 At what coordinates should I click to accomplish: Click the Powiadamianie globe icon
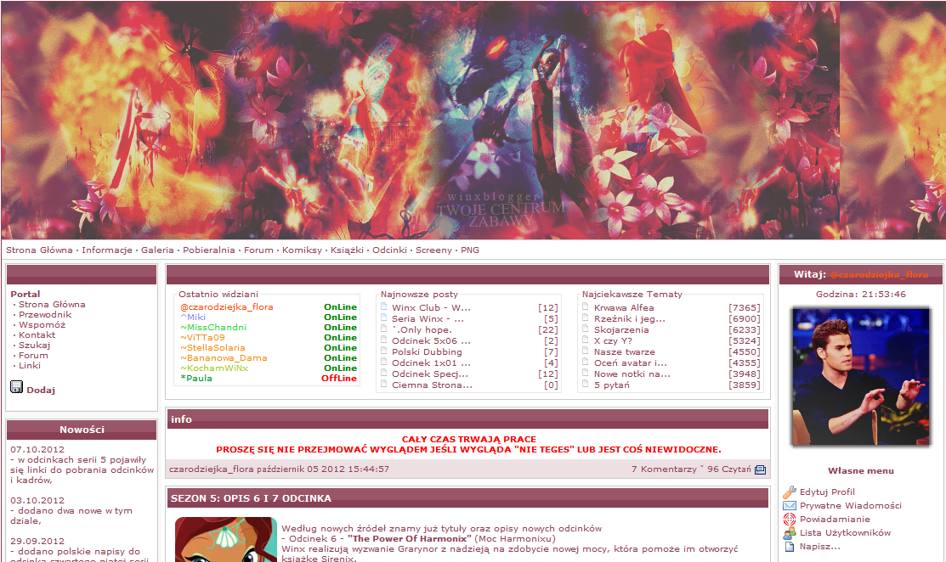(x=789, y=520)
